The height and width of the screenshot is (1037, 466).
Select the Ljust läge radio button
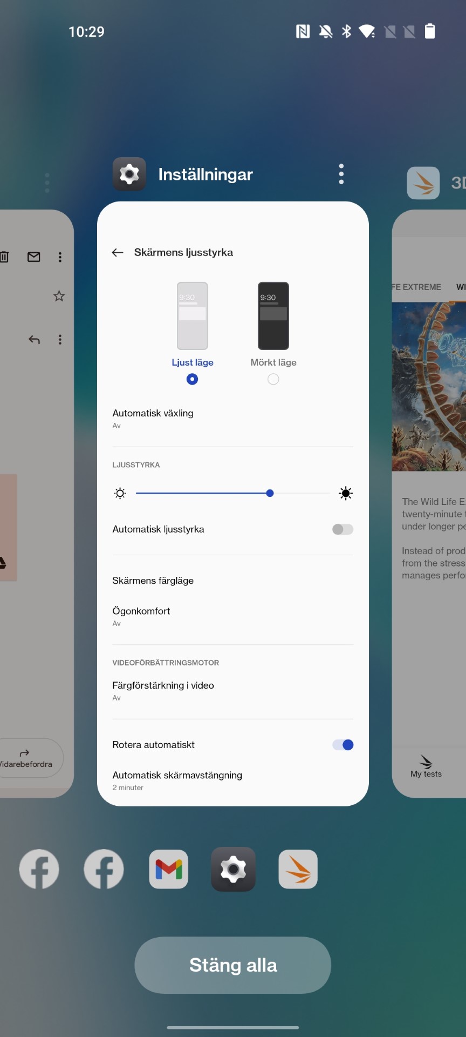[192, 379]
